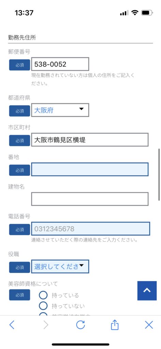Focus the 市区町村 field with 大阪市鶴見区横堤
This screenshot has height=349, width=161.
pos(90,139)
